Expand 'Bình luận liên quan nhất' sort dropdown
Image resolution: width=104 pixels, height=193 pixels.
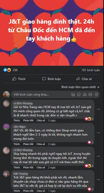80,87
